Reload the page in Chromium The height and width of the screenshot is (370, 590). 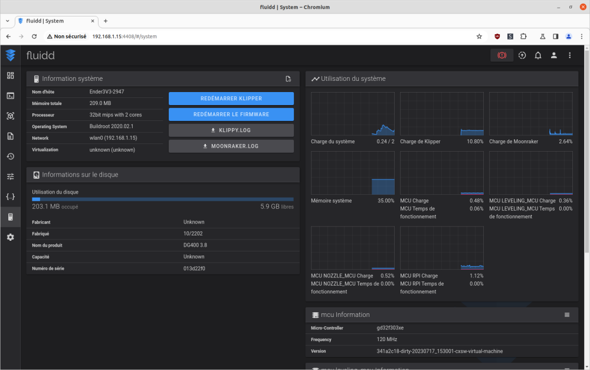[x=34, y=37]
